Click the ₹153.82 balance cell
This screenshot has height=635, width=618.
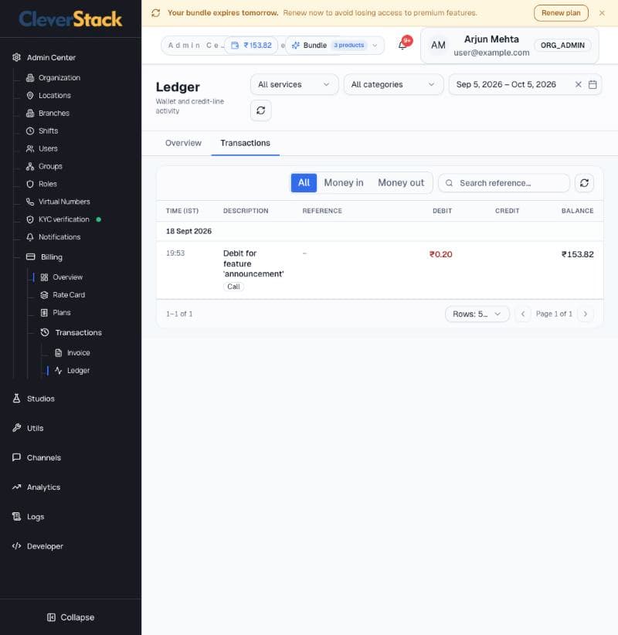pos(578,254)
